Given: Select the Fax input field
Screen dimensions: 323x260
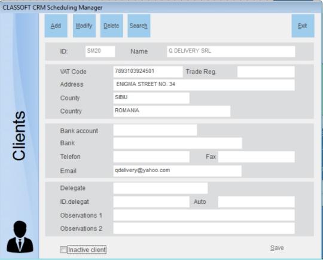Looking at the screenshot, I should click(257, 157).
